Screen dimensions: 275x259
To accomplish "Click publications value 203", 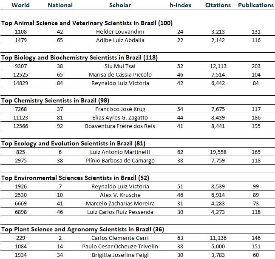I will click(256, 66).
